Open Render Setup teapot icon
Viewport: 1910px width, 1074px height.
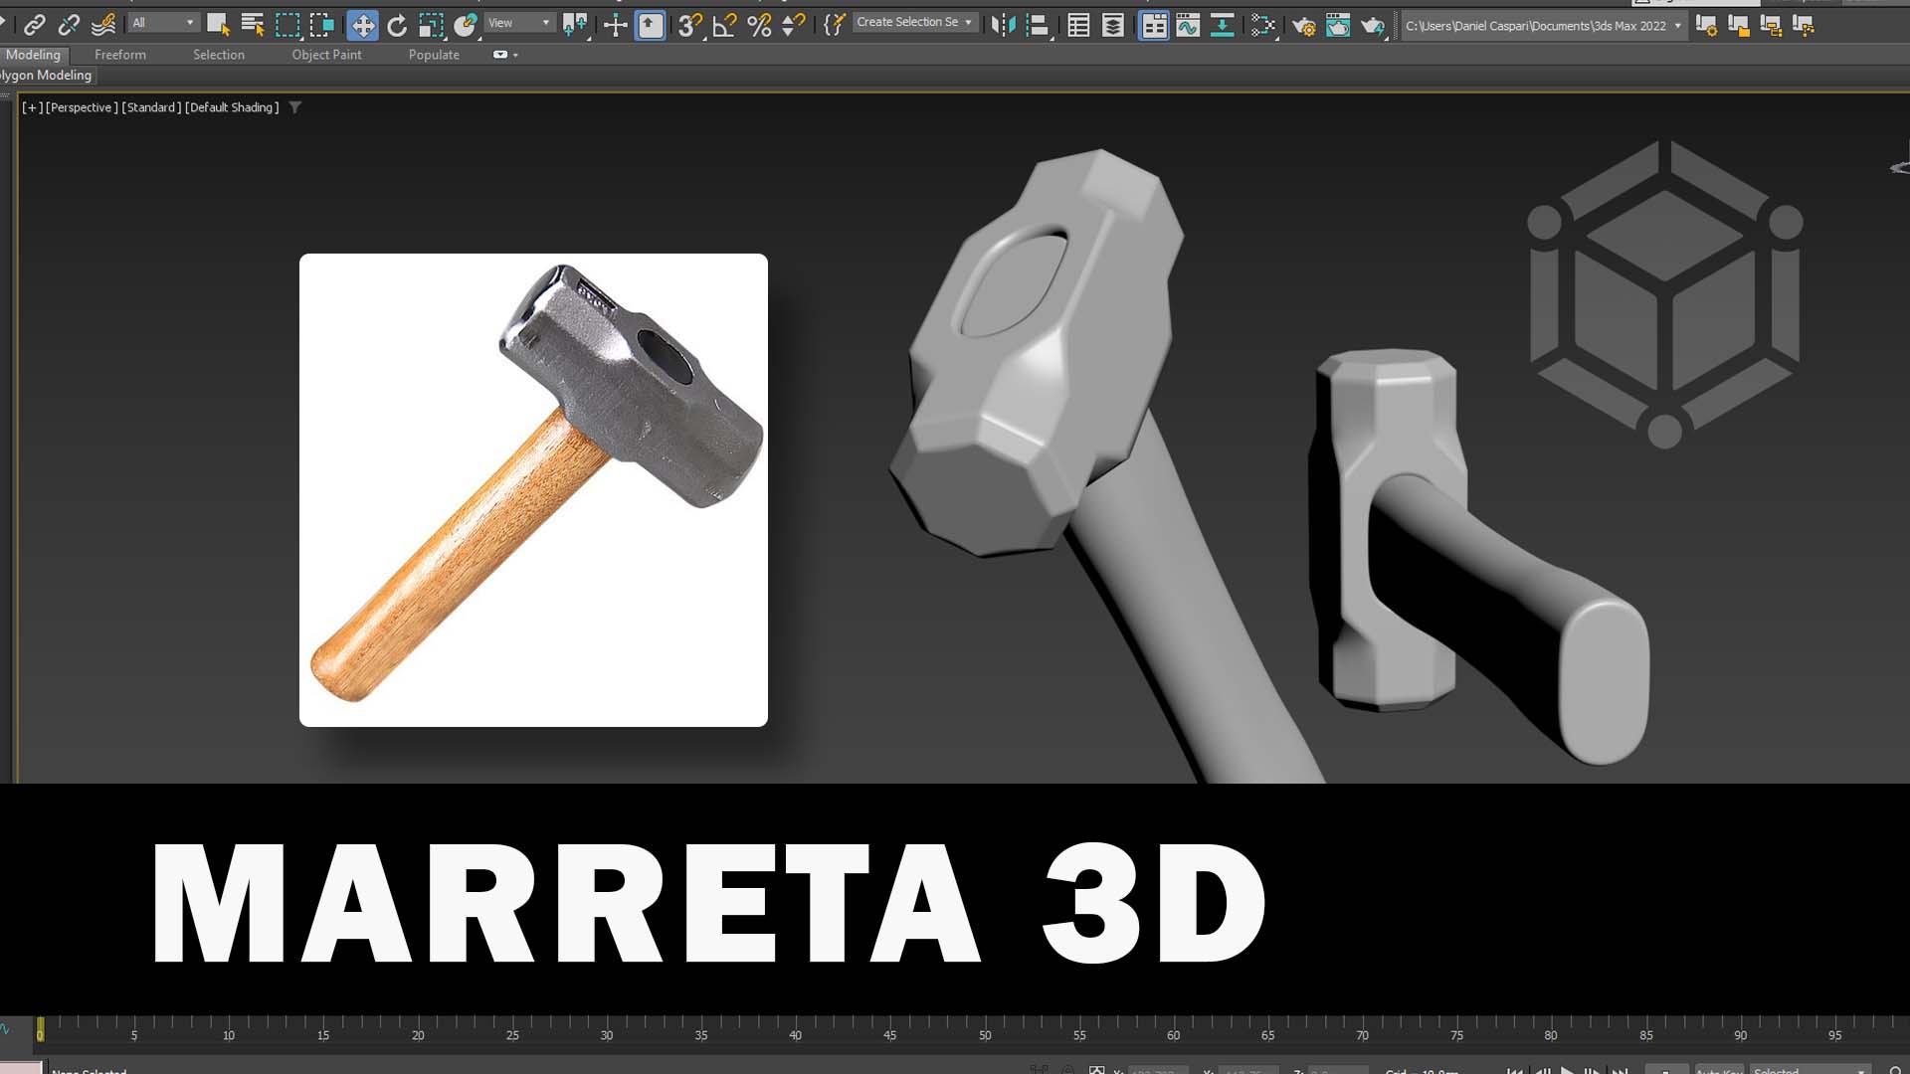coord(1303,26)
